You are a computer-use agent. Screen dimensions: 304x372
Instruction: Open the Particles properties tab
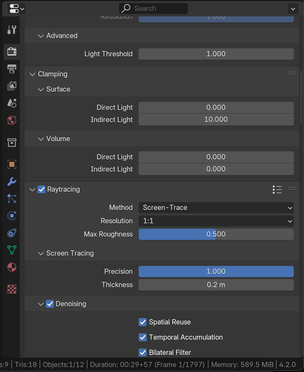[x=12, y=199]
